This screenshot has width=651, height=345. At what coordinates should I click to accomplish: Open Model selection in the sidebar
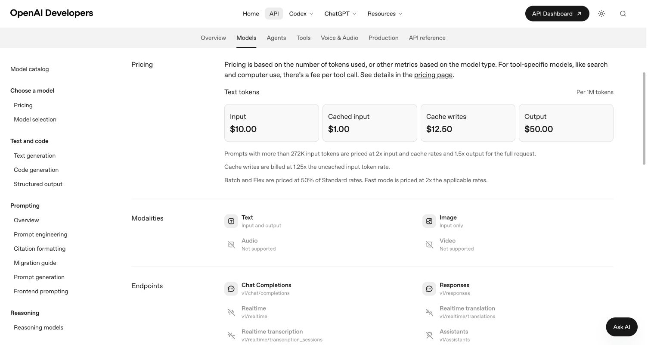coord(35,119)
